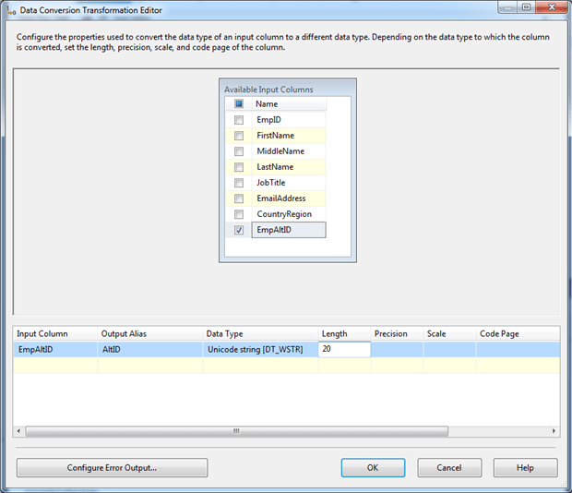Edit the Output Alias AltID cell
The image size is (572, 493).
coord(149,350)
